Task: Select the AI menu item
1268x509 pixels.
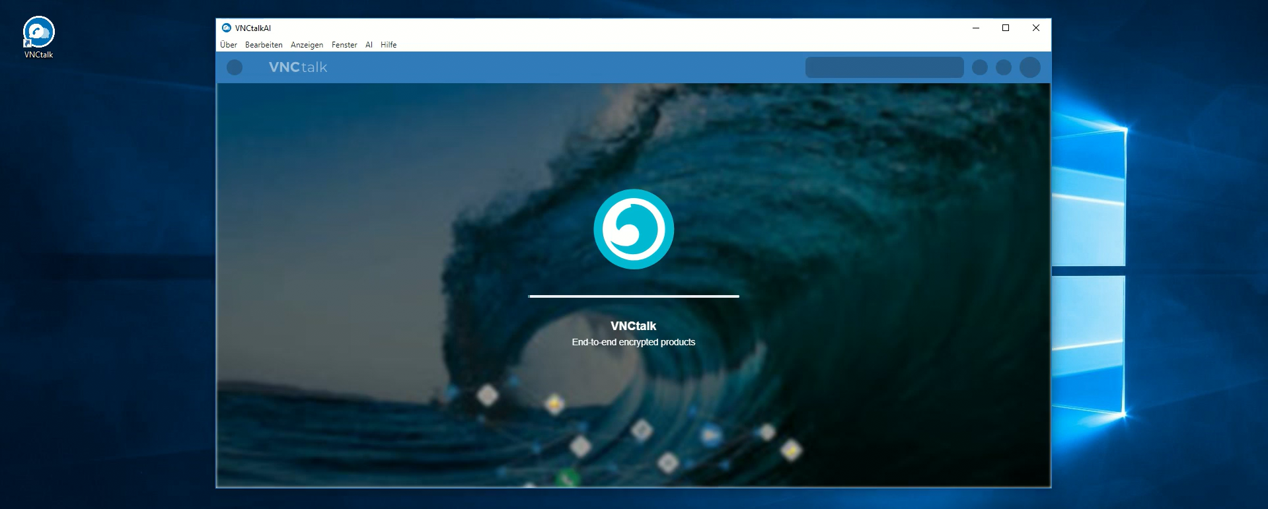Action: pyautogui.click(x=369, y=45)
